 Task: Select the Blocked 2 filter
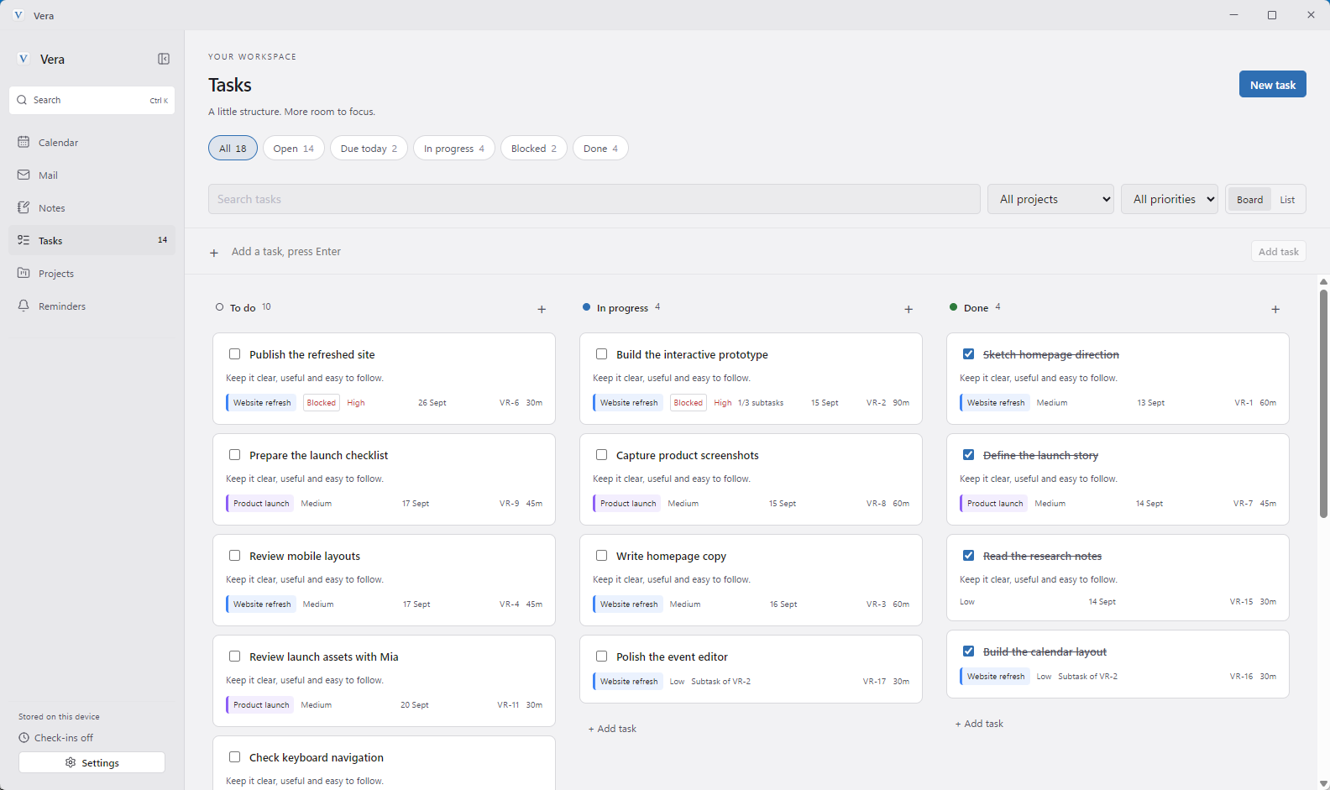534,148
